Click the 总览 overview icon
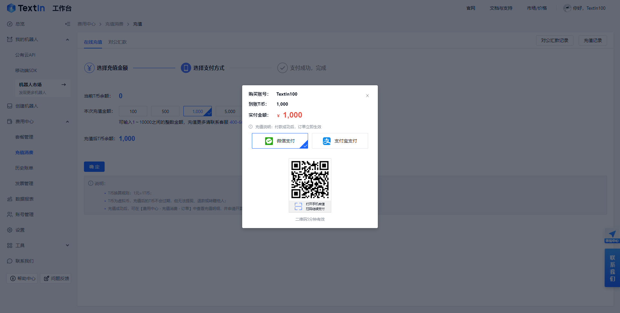Viewport: 620px width, 313px height. click(10, 24)
